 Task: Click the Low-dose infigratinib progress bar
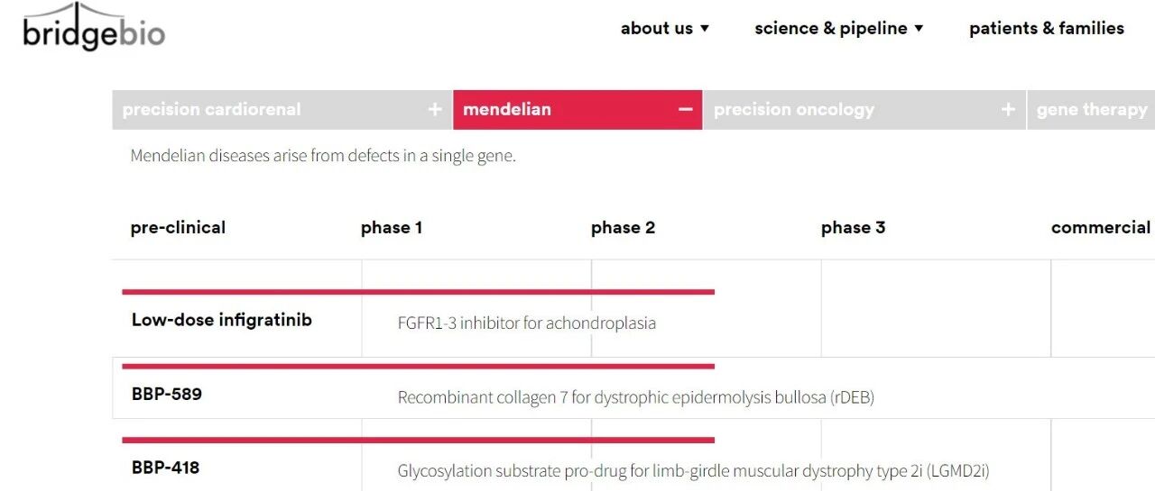point(419,292)
